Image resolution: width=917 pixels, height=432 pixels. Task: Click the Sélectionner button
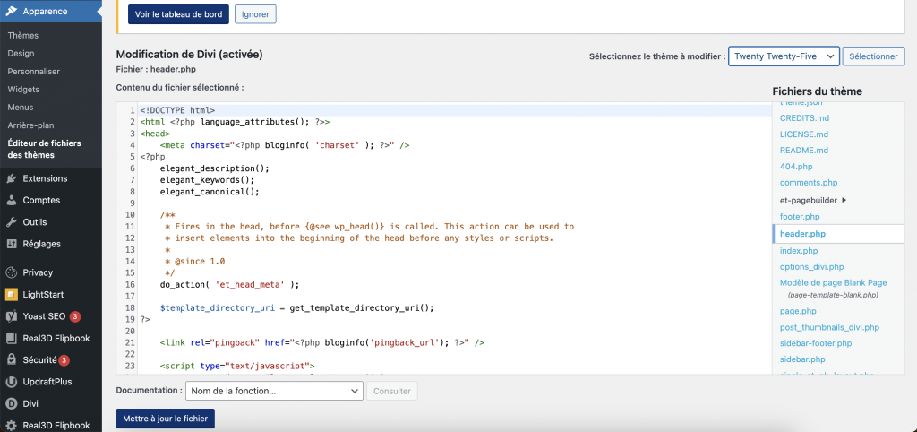[x=873, y=56]
